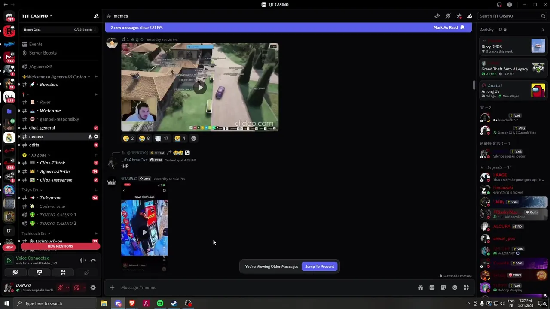The width and height of the screenshot is (550, 309).
Task: Open File Explorer from the taskbar
Action: 104,303
